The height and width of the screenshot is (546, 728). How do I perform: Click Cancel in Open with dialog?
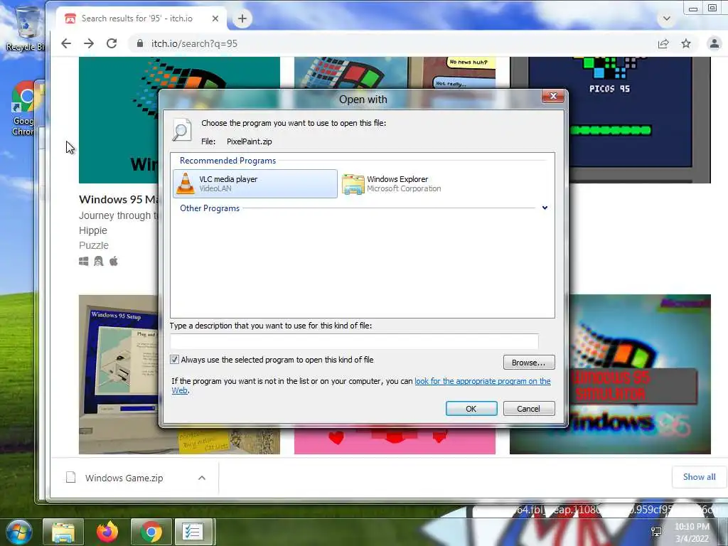(529, 409)
